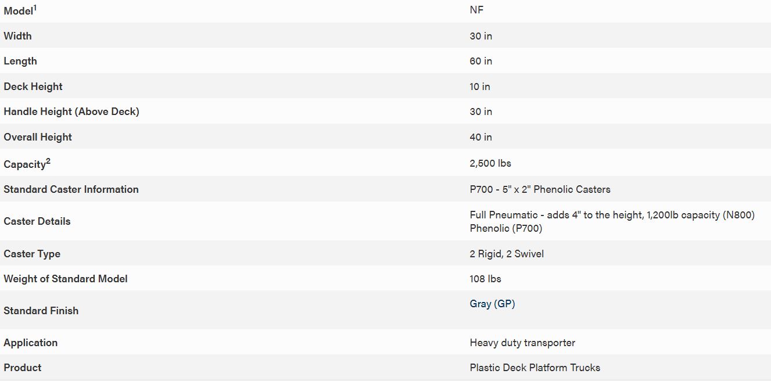Click the 60 in length value
Viewport: 771px width, 381px height.
pyautogui.click(x=480, y=61)
